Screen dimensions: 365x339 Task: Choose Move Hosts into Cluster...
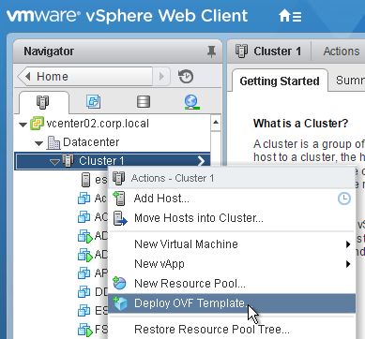(199, 217)
